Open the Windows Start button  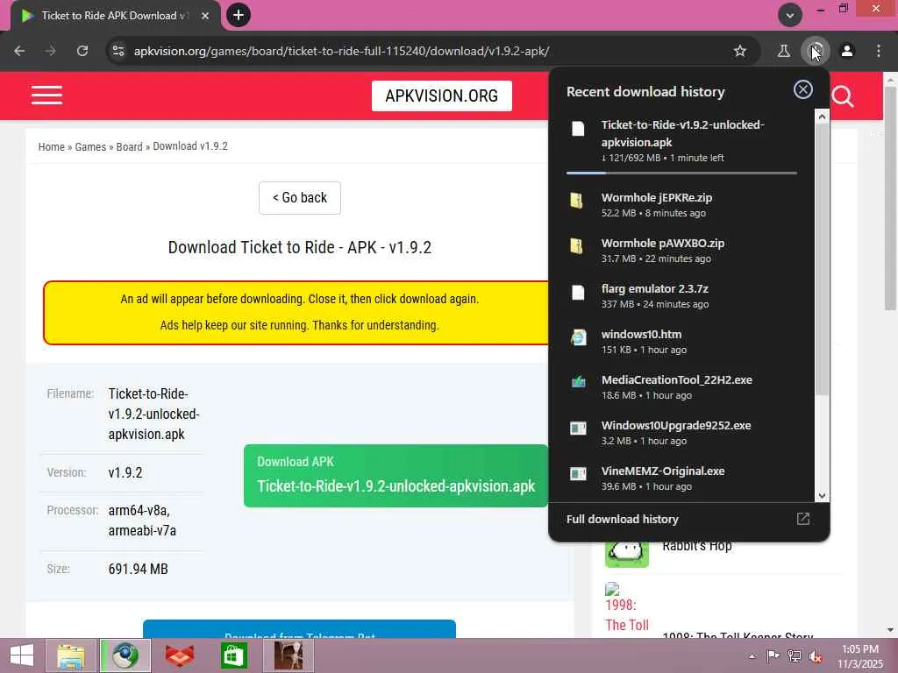click(22, 655)
